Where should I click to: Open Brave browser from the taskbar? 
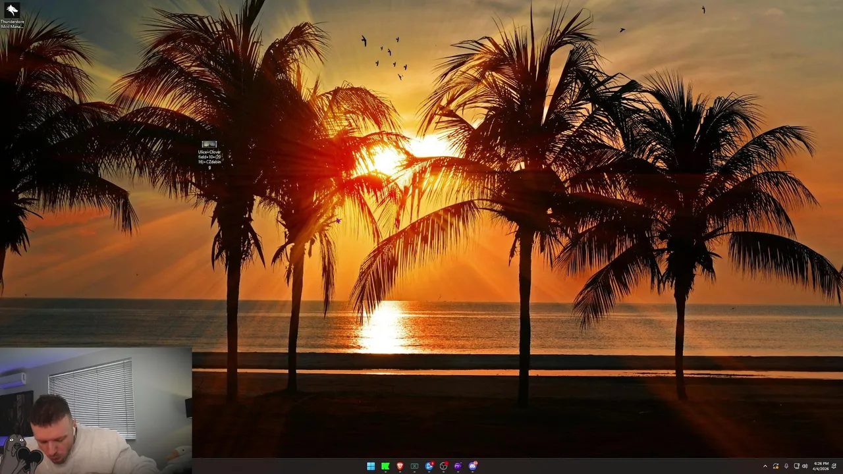(x=400, y=466)
